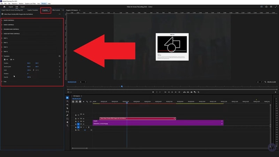Open the Graphics and Titles menu
The height and width of the screenshot is (157, 279).
(x=30, y=3)
